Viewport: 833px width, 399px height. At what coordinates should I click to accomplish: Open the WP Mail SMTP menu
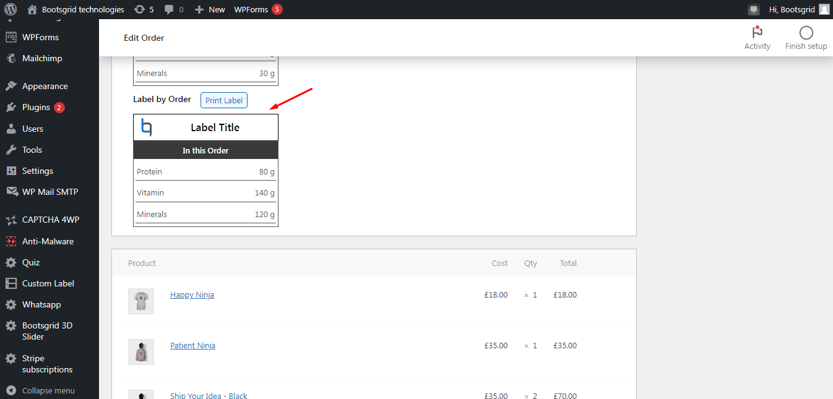(50, 192)
